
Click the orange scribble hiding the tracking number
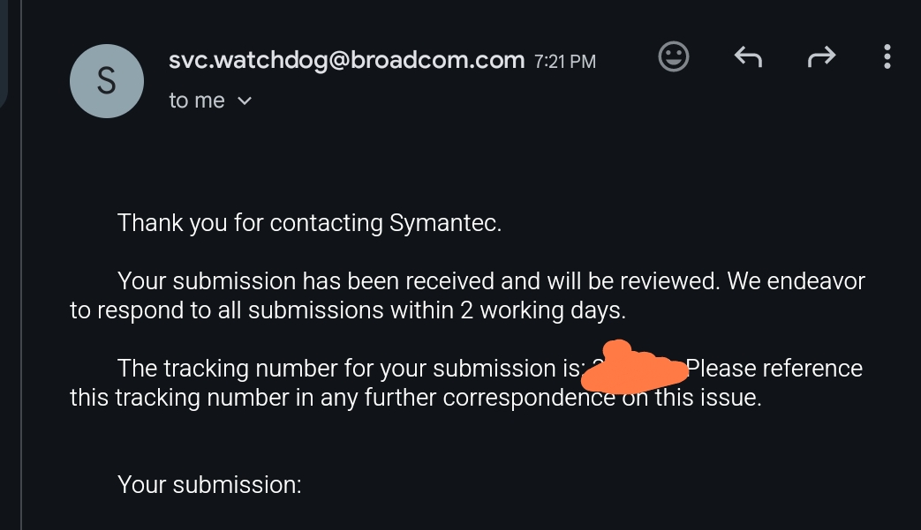click(x=636, y=369)
